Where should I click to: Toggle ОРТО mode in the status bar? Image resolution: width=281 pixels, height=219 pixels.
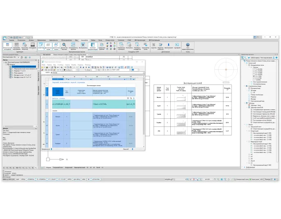(70, 179)
